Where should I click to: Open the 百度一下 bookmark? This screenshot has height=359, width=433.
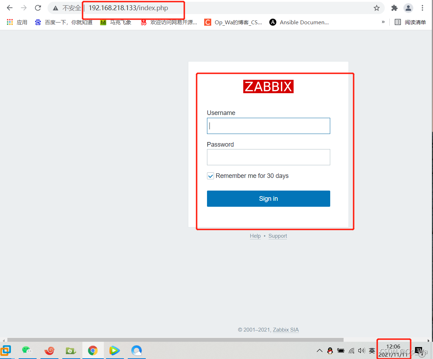pyautogui.click(x=64, y=22)
